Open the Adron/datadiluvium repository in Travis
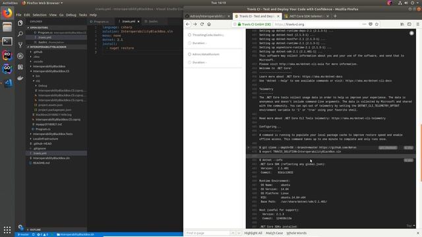422x237 pixels. pyautogui.click(x=206, y=54)
